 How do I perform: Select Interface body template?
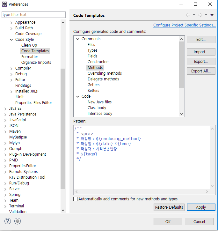100,114
